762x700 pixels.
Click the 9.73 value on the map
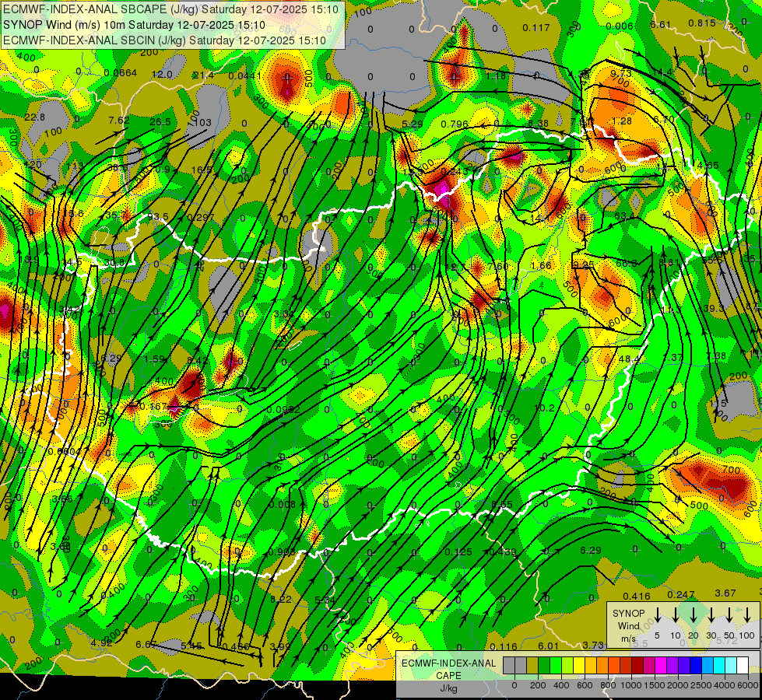(x=620, y=73)
